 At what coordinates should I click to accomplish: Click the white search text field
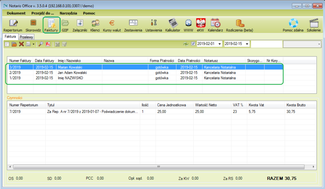tap(267, 44)
